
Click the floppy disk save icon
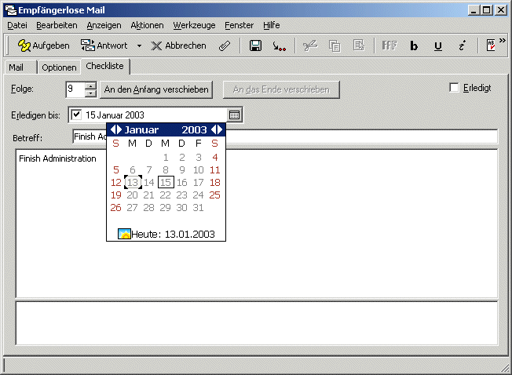point(255,46)
